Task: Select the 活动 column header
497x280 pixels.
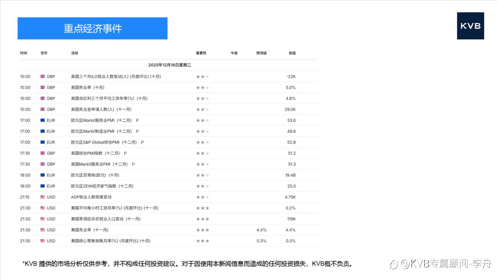Action: (74, 53)
